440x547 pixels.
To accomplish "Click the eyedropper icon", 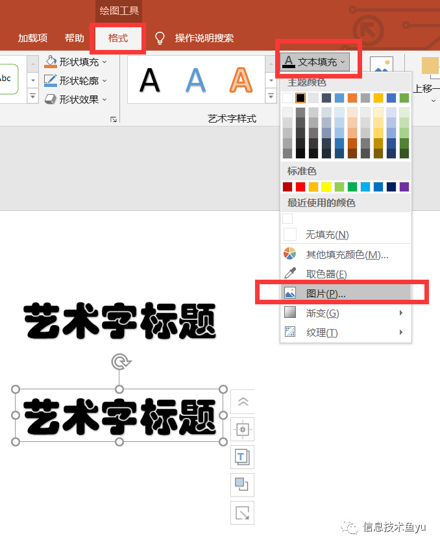I will pos(290,273).
